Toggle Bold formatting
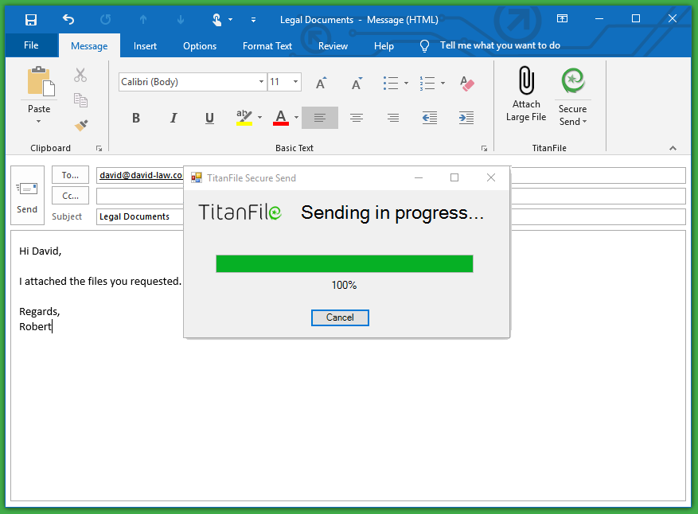The image size is (698, 514). 136,118
